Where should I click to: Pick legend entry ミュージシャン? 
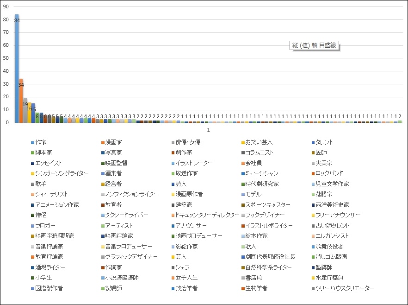click(260, 173)
